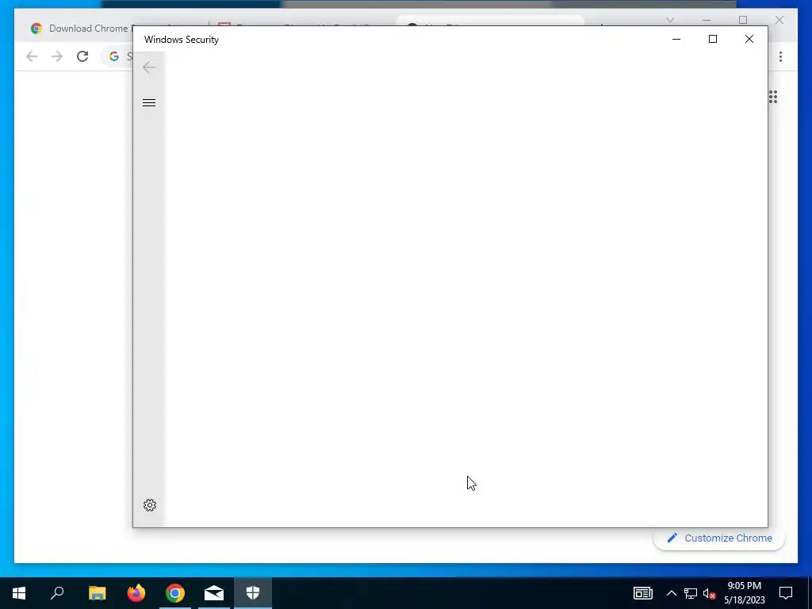The width and height of the screenshot is (812, 609).
Task: Open the Windows Security hamburger menu
Action: (x=149, y=102)
